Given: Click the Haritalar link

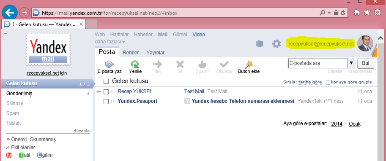Looking at the screenshot, I should coord(119,35).
